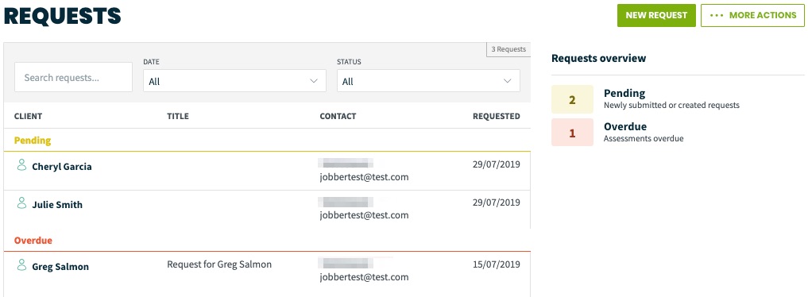Focus the Search requests field
This screenshot has height=297, width=808.
(73, 77)
